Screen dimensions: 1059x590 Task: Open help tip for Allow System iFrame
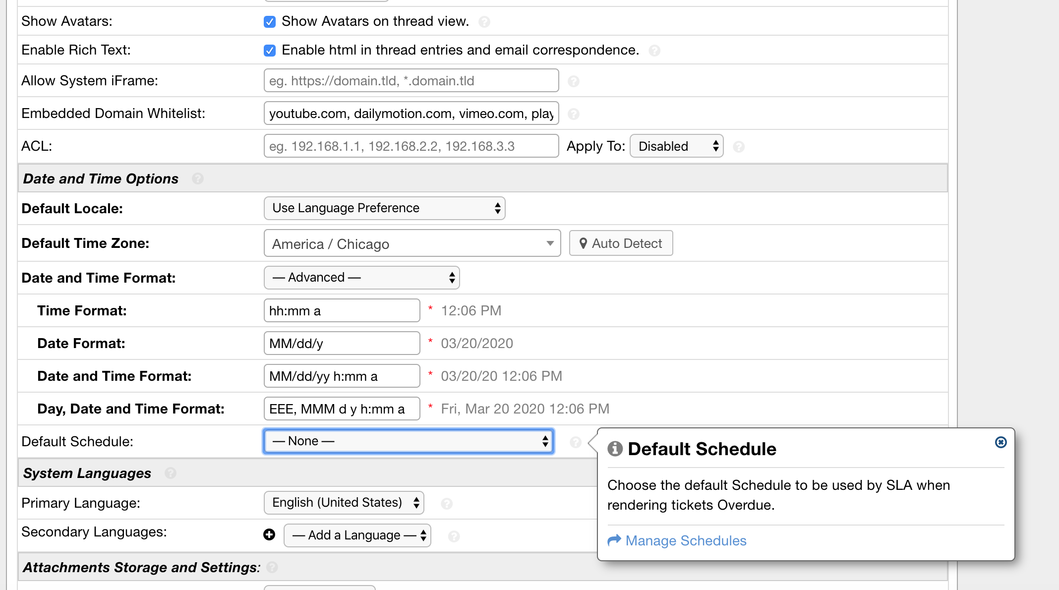click(574, 81)
